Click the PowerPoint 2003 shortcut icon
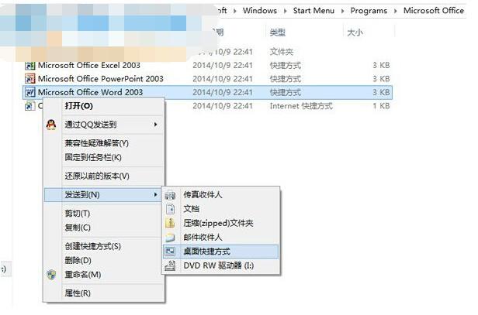This screenshot has width=478, height=315. point(29,79)
